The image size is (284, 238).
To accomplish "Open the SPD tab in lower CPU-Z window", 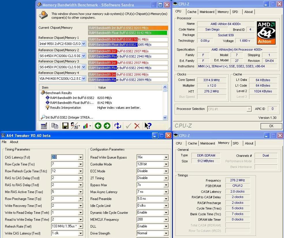I will pyautogui.click(x=236, y=143).
